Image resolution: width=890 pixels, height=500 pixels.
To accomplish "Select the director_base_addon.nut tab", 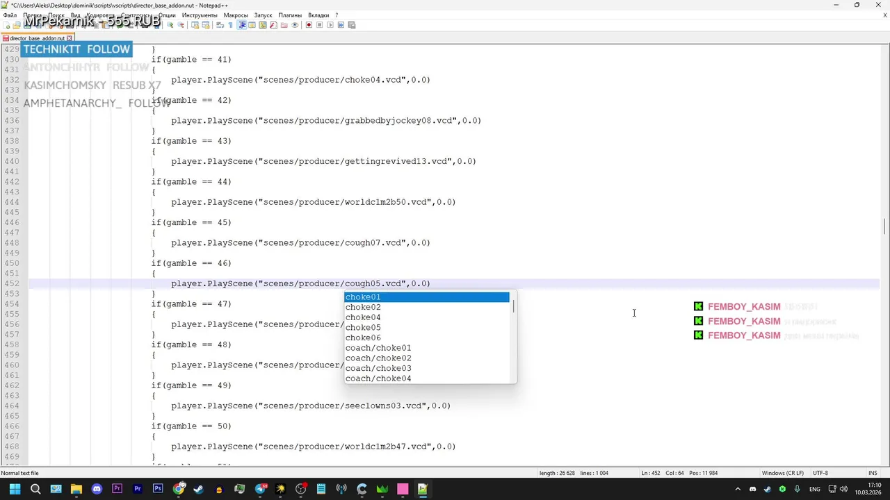I will [x=37, y=38].
